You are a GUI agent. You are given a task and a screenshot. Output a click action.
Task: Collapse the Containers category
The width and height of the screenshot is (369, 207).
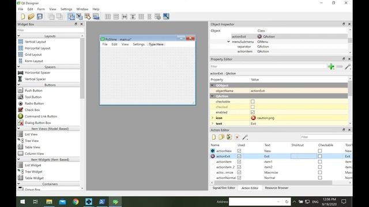pos(18,184)
